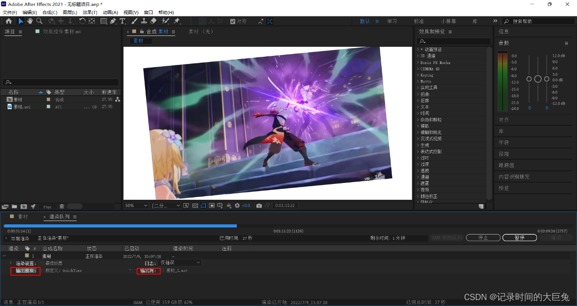Click the left audio level slider handle
The width and height of the screenshot is (577, 306).
(x=529, y=79)
